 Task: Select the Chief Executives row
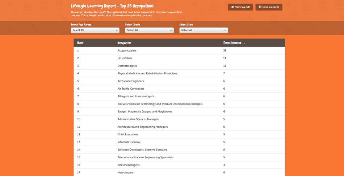[x=127, y=134]
